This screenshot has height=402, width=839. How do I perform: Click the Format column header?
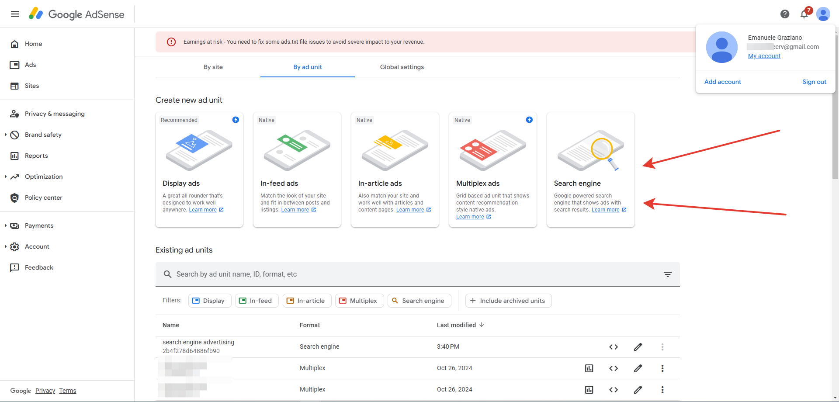(310, 325)
